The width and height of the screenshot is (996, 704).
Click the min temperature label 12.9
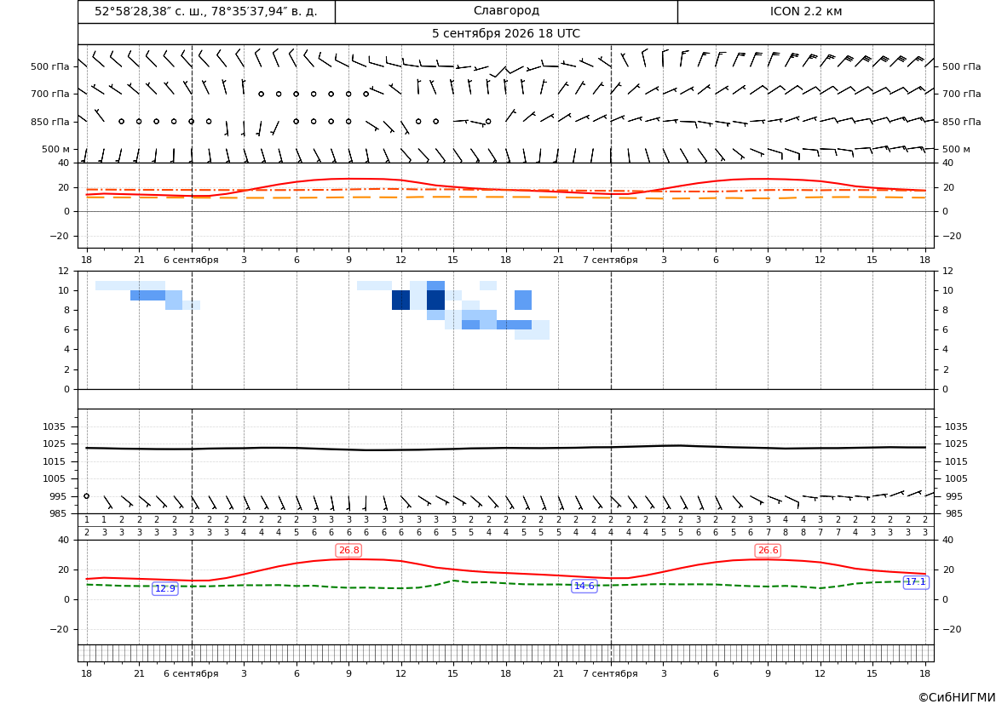[165, 588]
